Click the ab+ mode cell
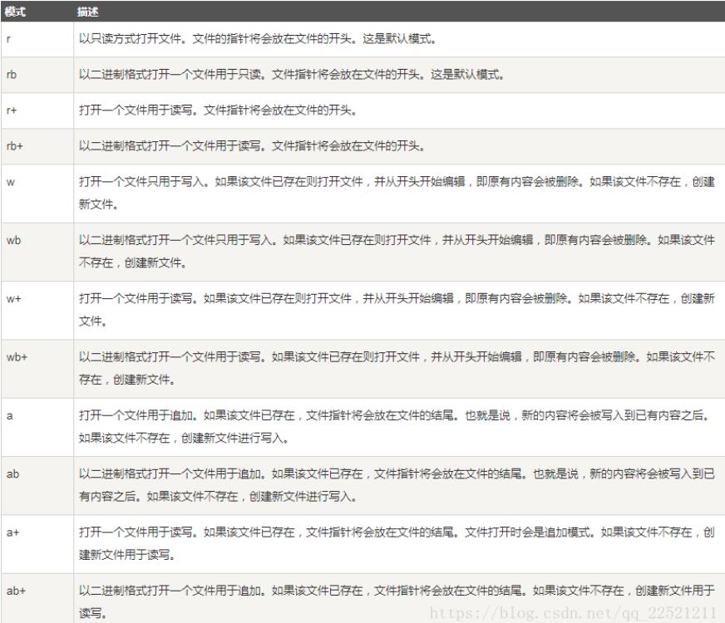 tap(17, 590)
